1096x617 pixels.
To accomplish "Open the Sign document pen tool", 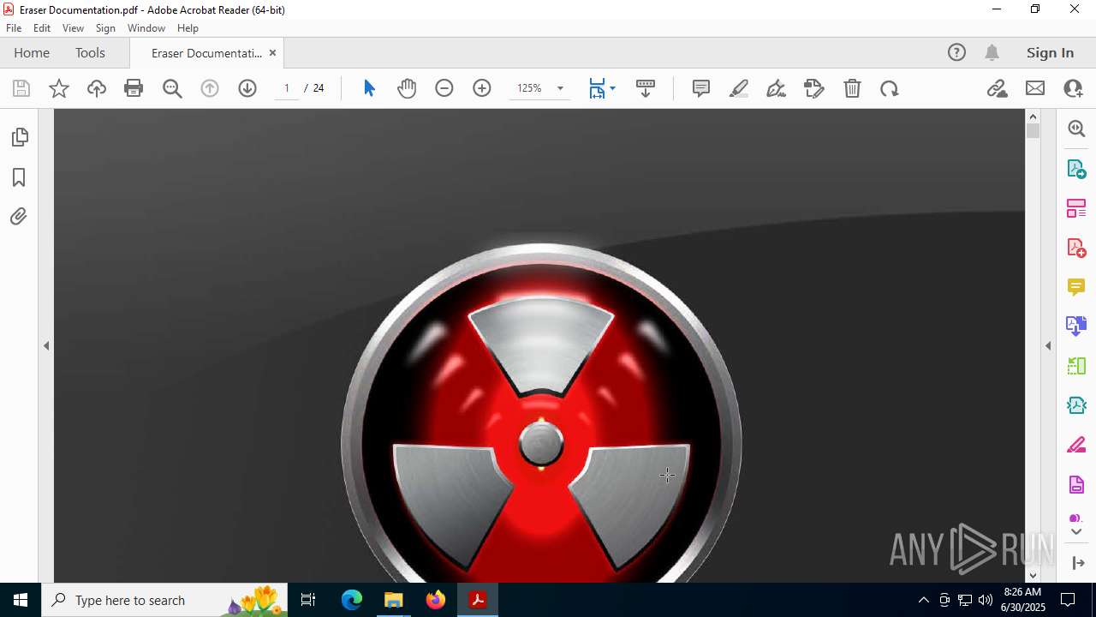I will pos(777,88).
